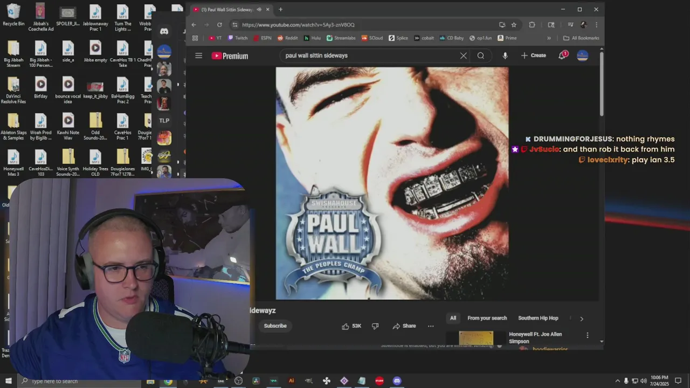Clear the YouTube search box text
690x388 pixels.
(463, 56)
